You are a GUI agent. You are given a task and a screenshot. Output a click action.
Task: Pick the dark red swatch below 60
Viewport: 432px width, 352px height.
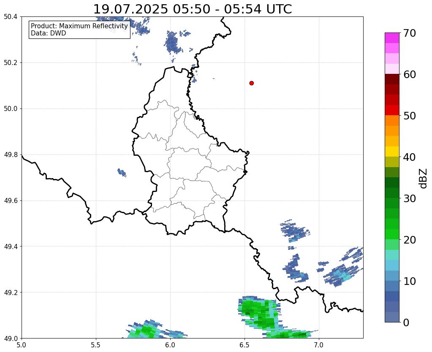tap(392, 79)
